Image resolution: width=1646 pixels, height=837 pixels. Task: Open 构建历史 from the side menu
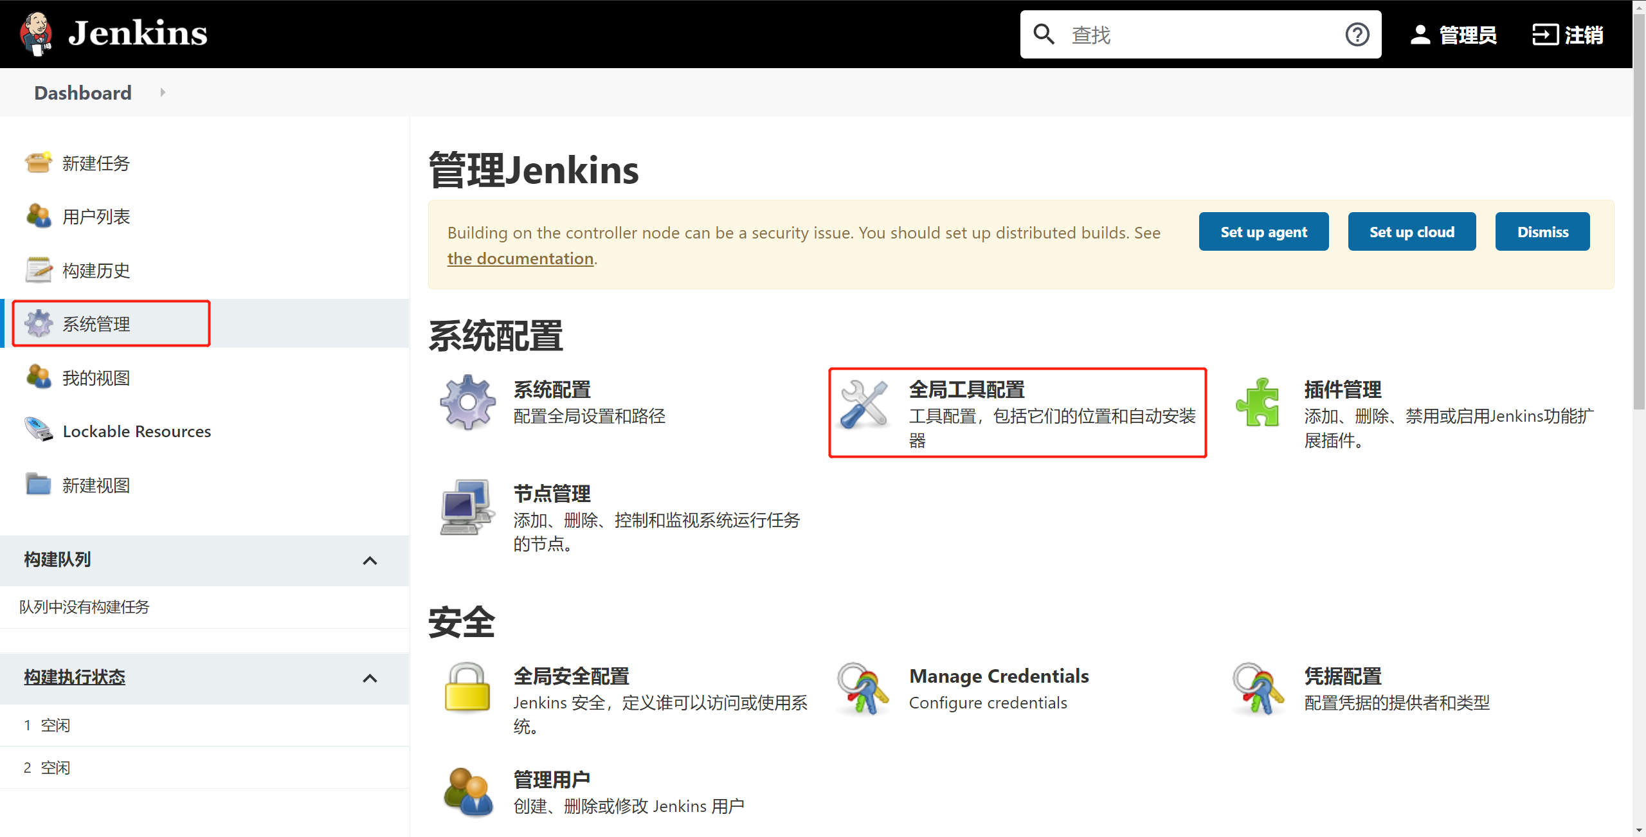point(96,271)
